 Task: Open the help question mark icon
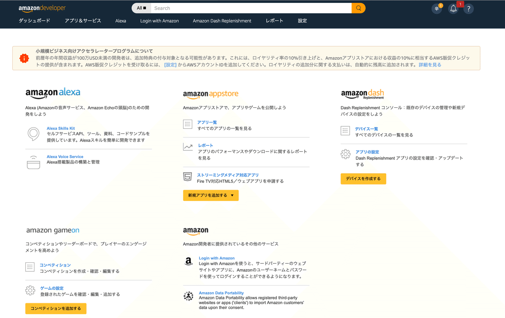coord(469,9)
